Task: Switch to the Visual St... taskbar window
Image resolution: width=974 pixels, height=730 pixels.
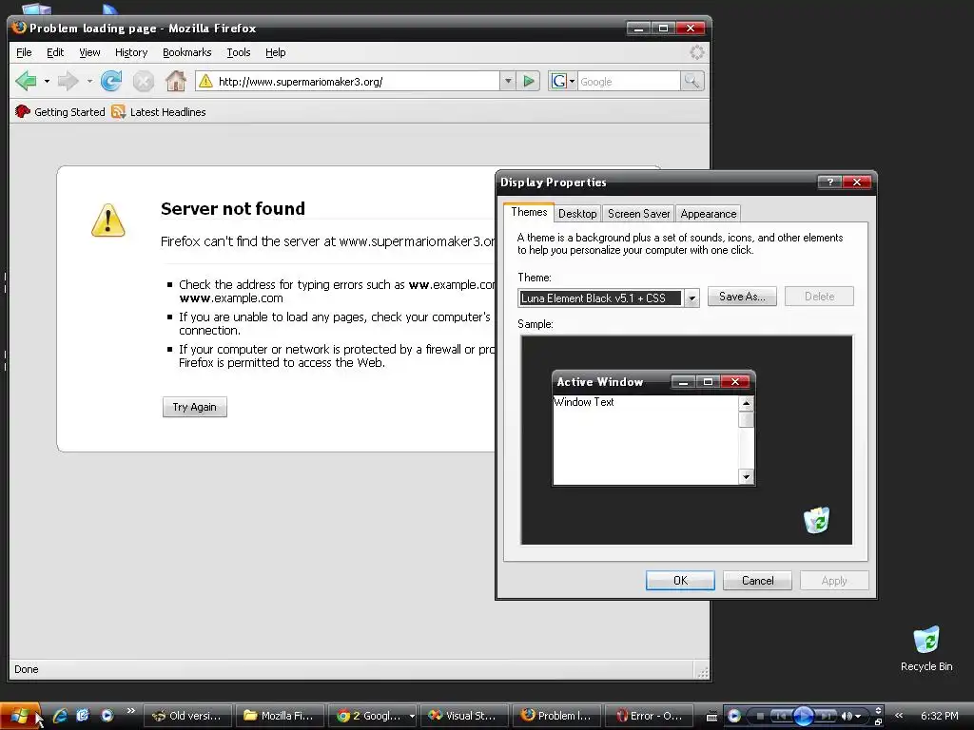Action: click(x=463, y=716)
